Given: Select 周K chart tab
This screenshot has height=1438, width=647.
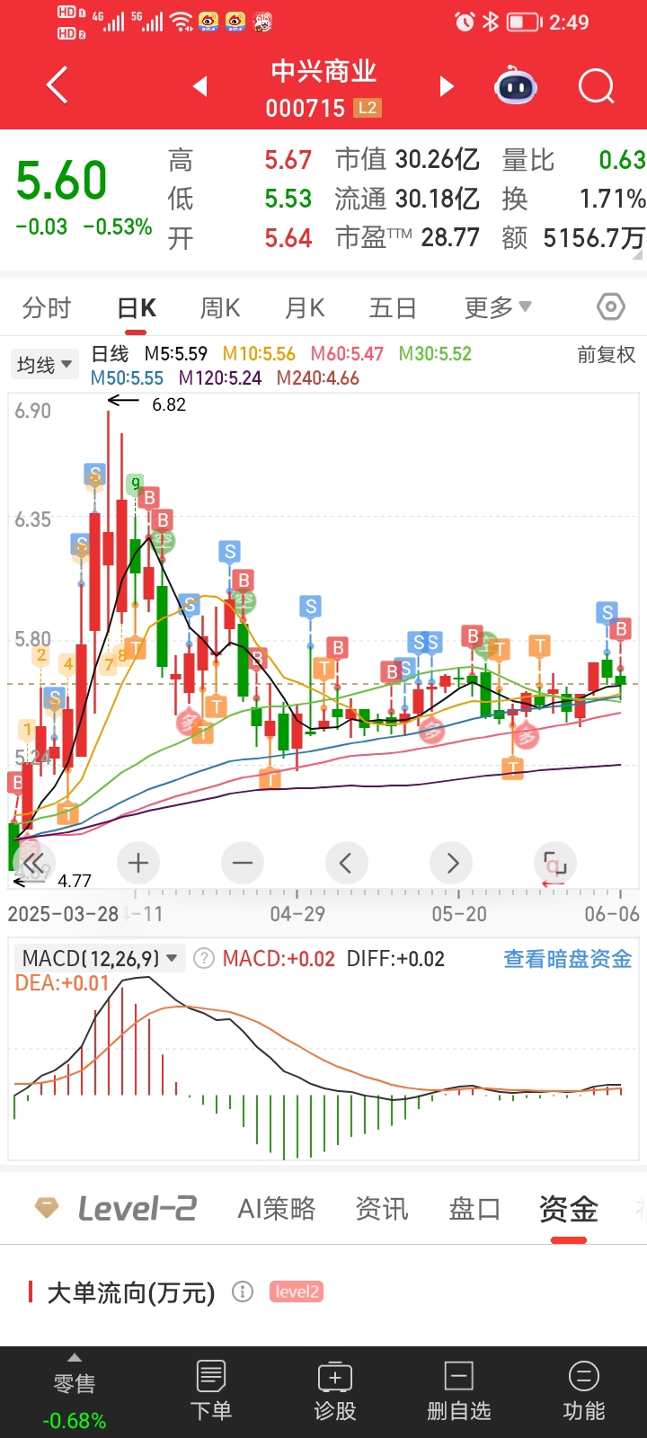Looking at the screenshot, I should click(220, 307).
